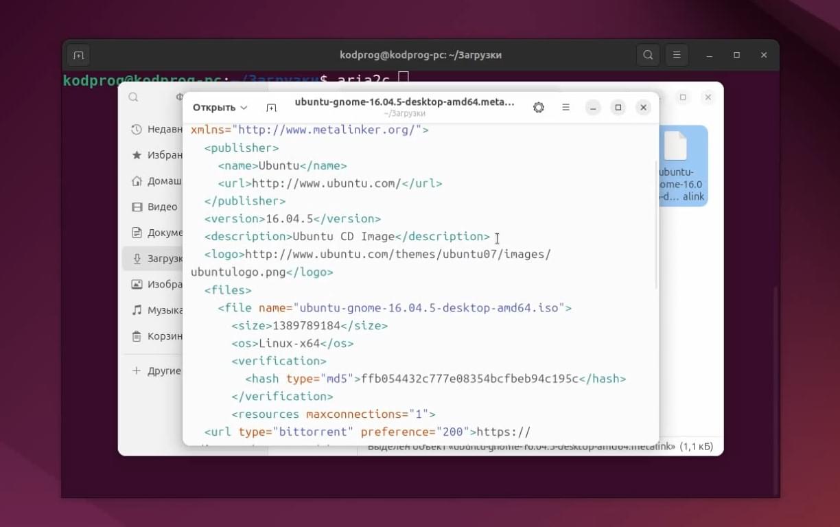
Task: Close the file manager window
Action: 708,97
